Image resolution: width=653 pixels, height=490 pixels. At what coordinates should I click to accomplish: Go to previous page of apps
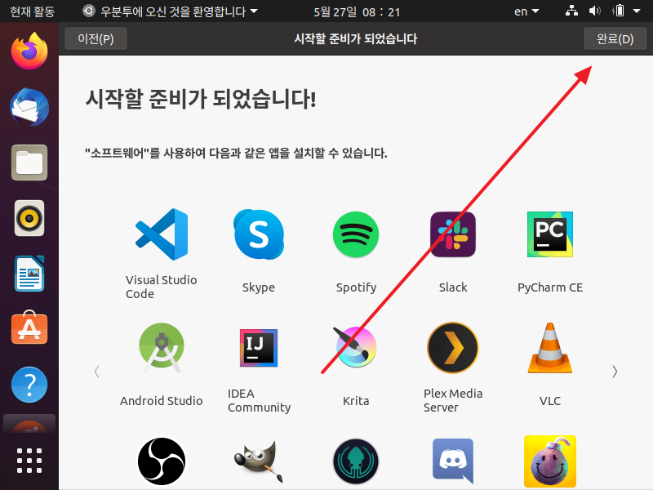(x=96, y=372)
